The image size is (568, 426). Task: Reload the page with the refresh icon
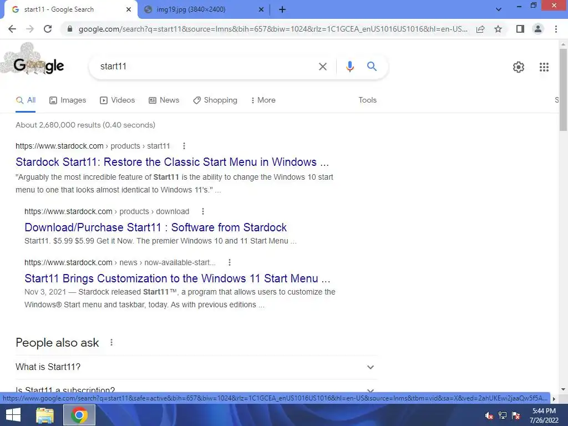pos(48,29)
